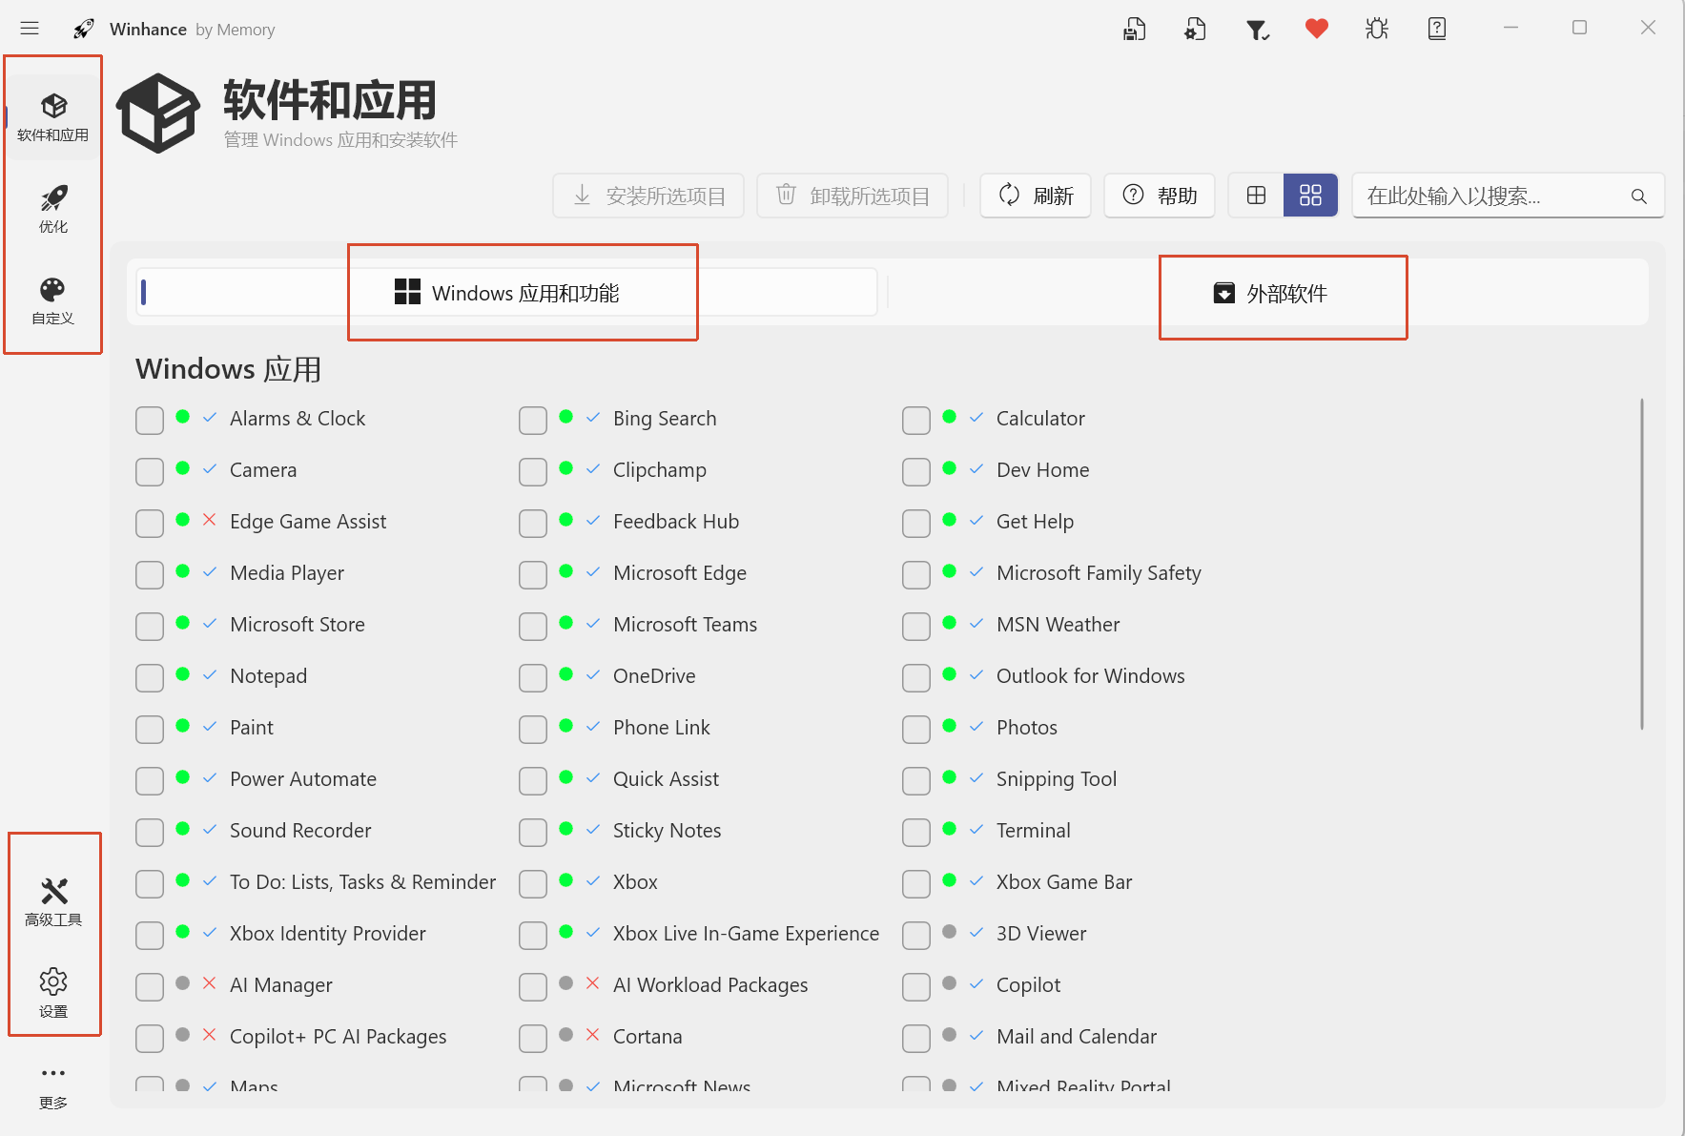Image resolution: width=1685 pixels, height=1136 pixels.
Task: Click 安装所选项目 button
Action: coord(648,196)
